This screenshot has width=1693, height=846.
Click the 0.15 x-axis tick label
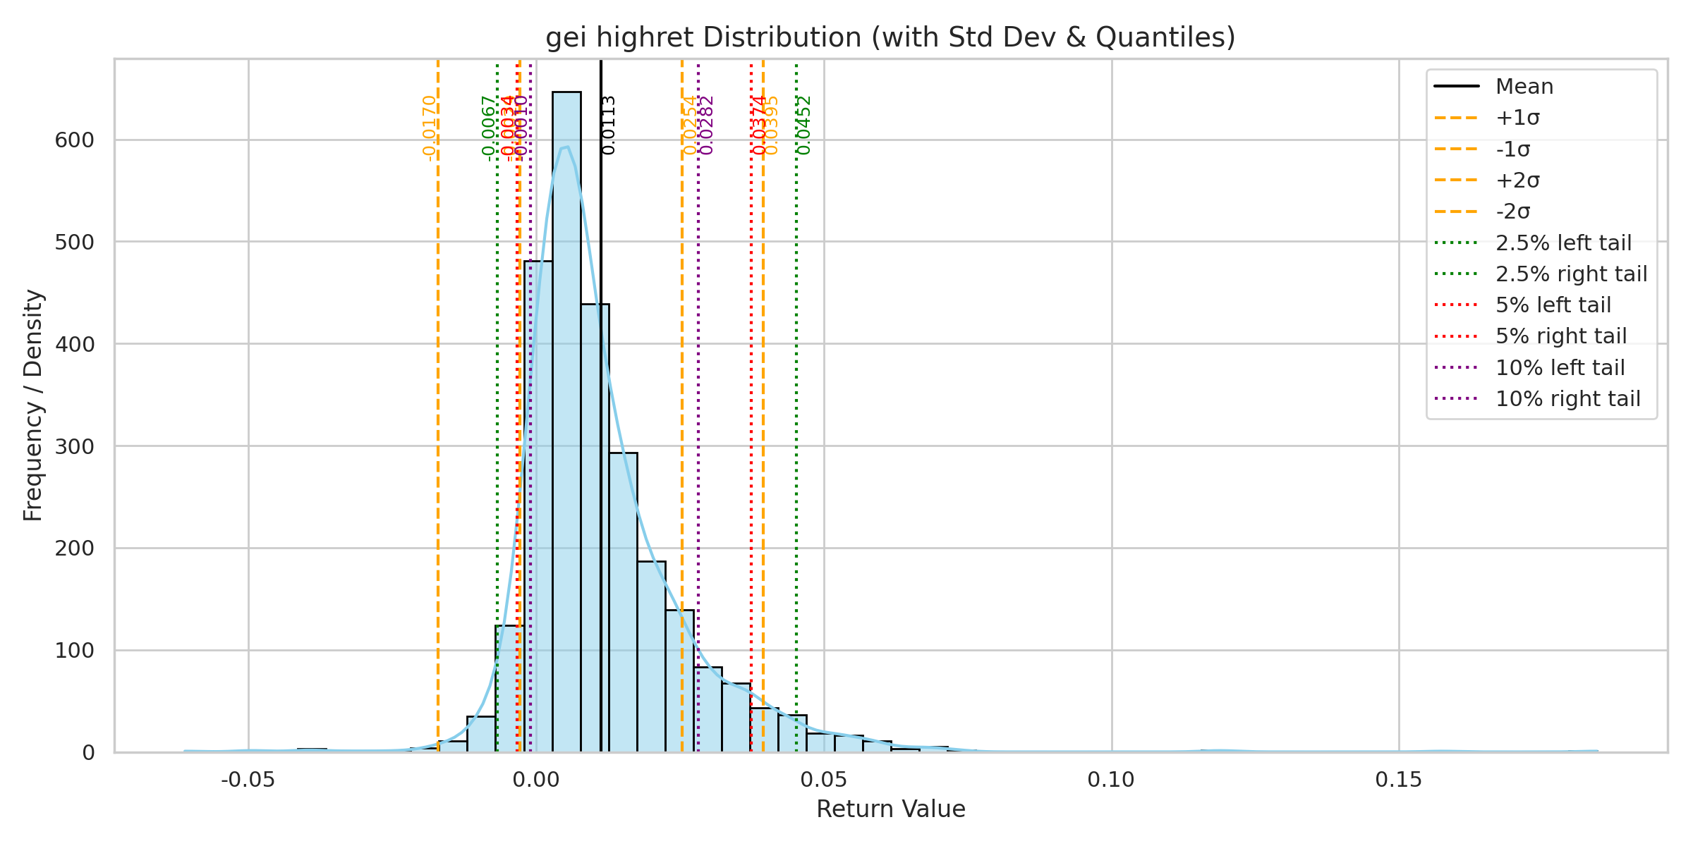pyautogui.click(x=1399, y=780)
